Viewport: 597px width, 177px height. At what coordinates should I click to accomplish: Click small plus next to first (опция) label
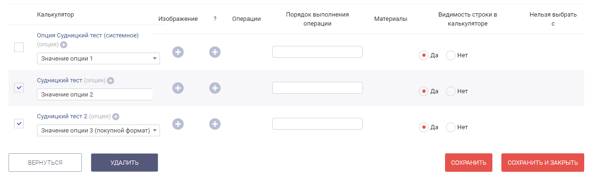coord(64,45)
